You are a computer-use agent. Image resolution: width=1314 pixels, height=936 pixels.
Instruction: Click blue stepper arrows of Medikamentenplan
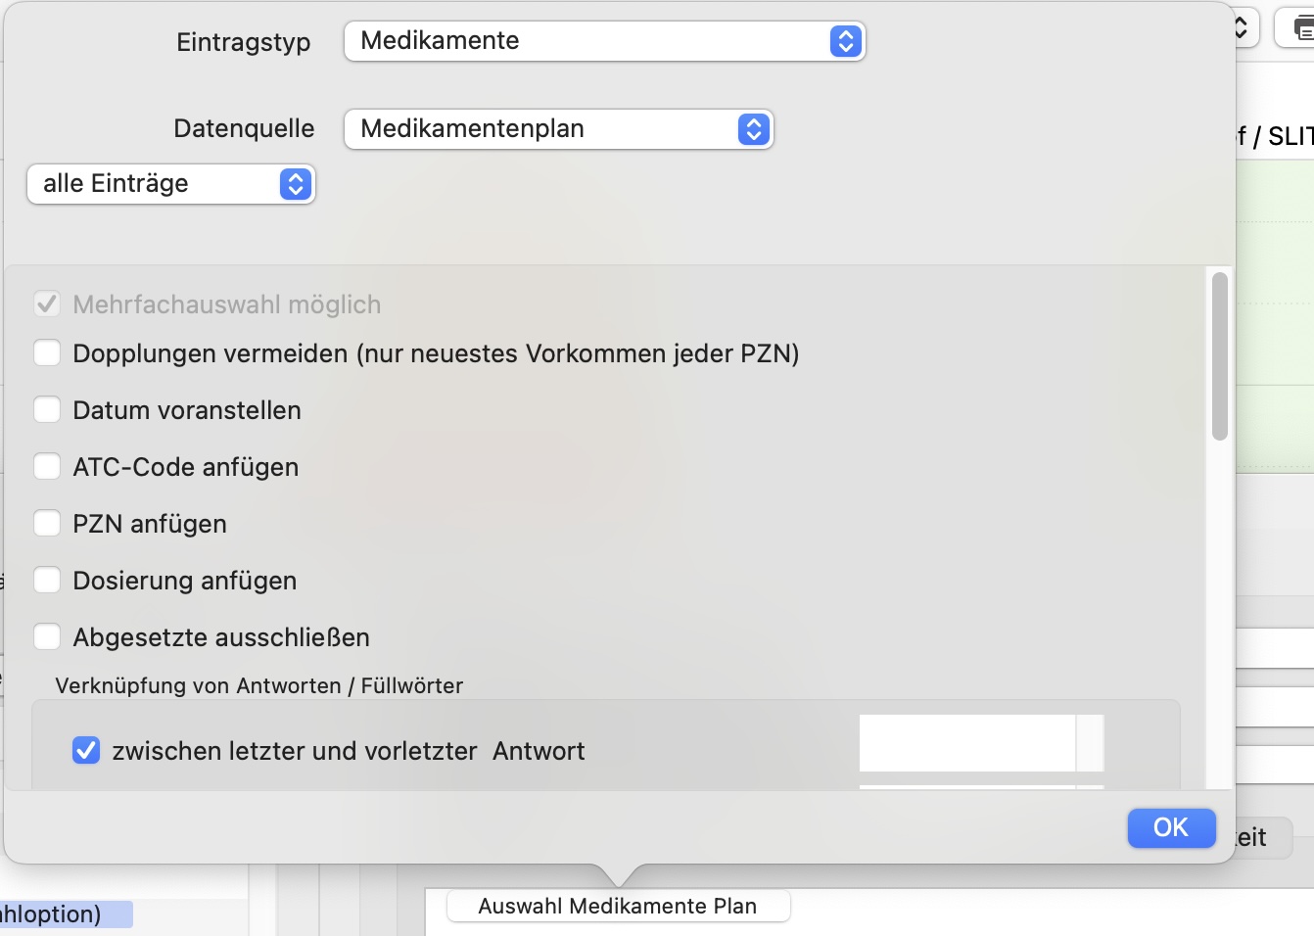click(753, 129)
